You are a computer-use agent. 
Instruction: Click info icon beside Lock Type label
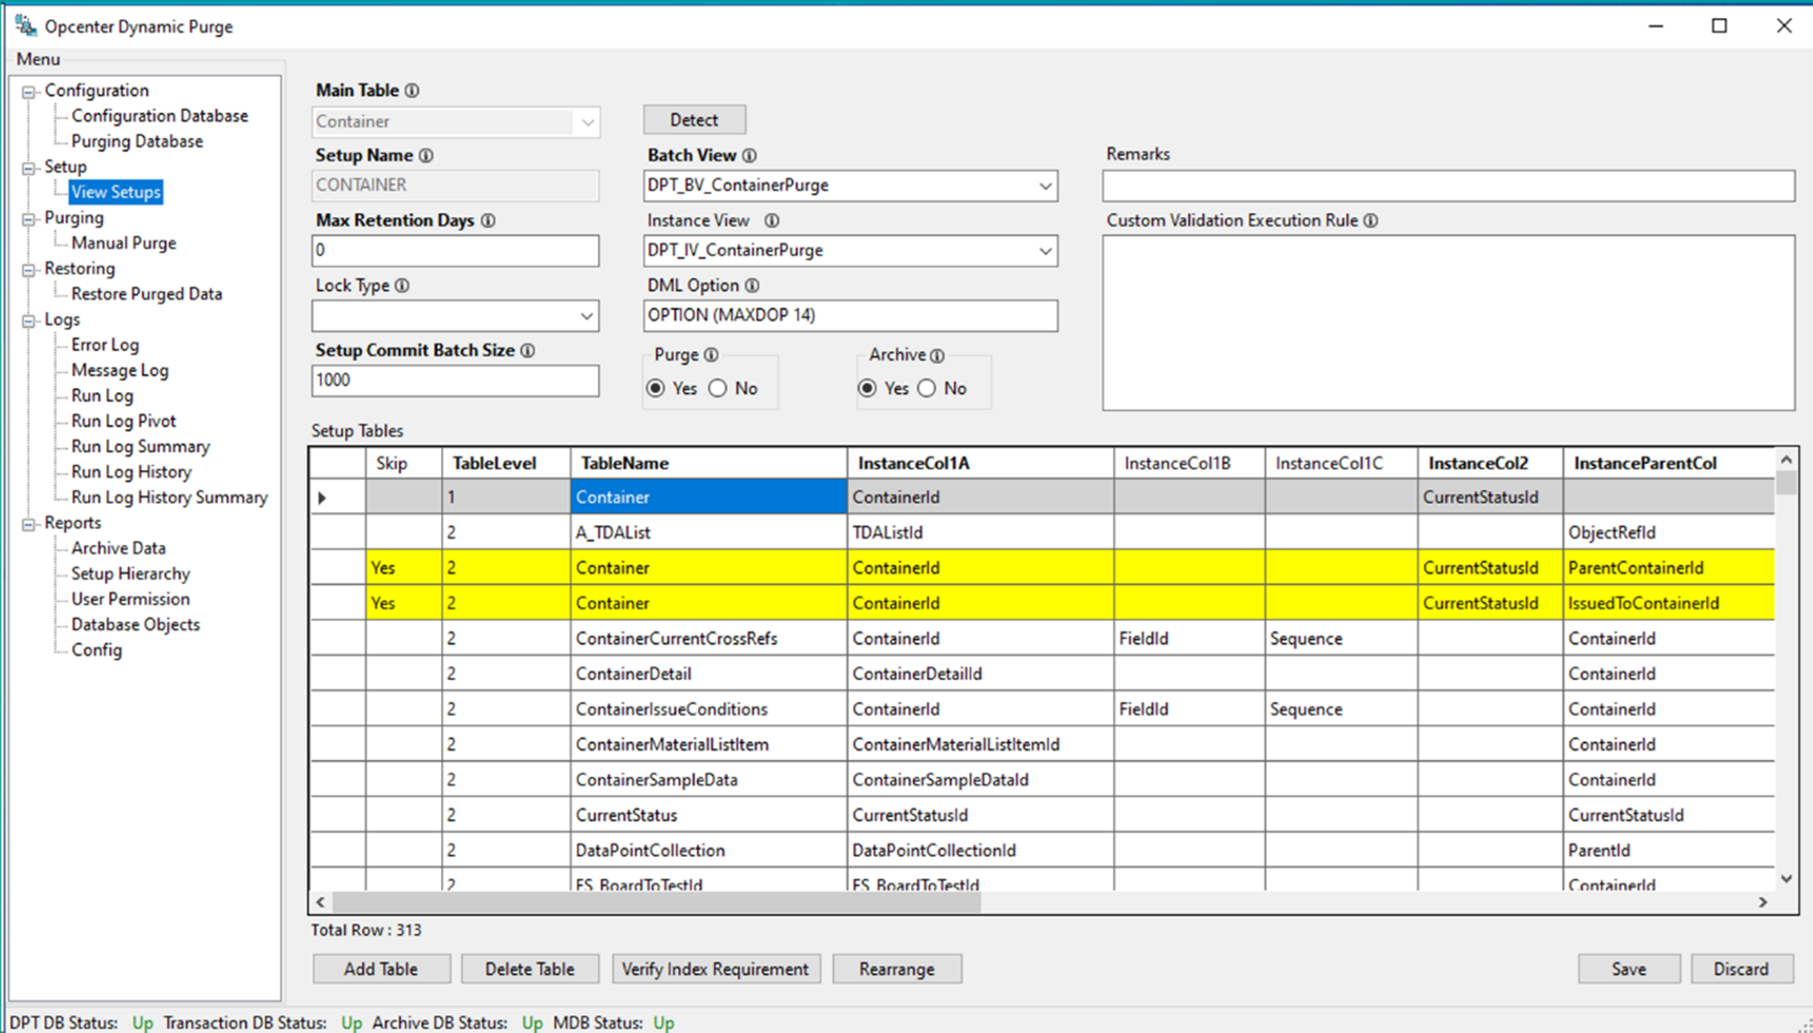coord(402,286)
